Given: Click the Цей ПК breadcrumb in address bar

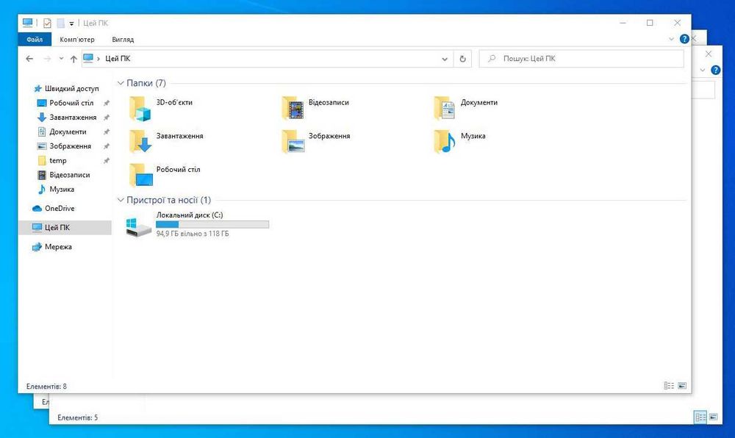Looking at the screenshot, I should tap(118, 59).
